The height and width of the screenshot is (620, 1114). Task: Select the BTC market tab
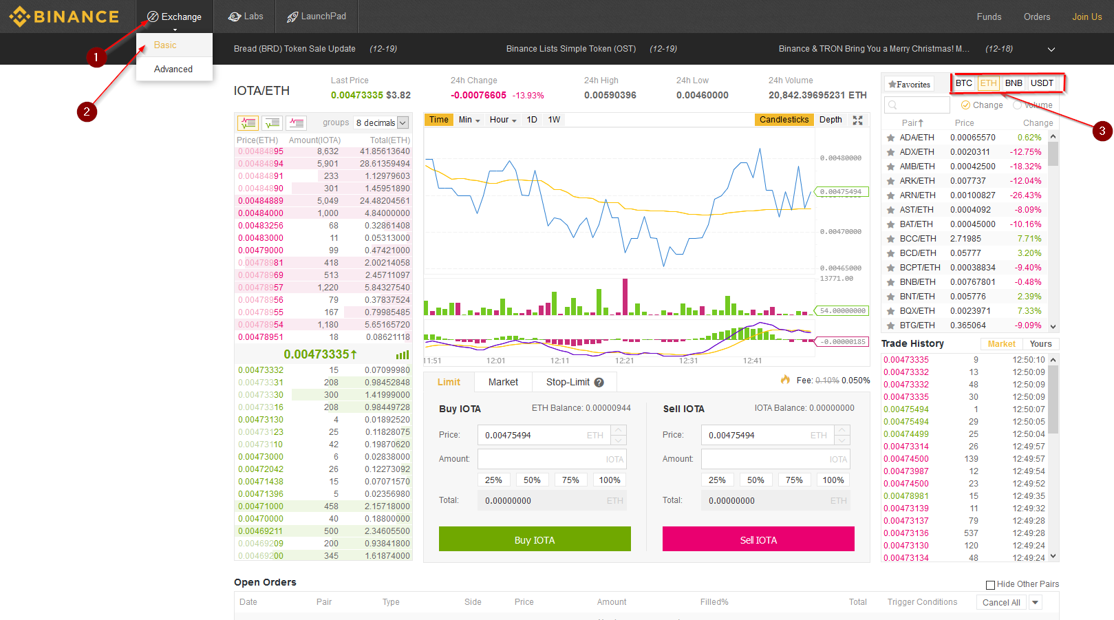tap(964, 83)
